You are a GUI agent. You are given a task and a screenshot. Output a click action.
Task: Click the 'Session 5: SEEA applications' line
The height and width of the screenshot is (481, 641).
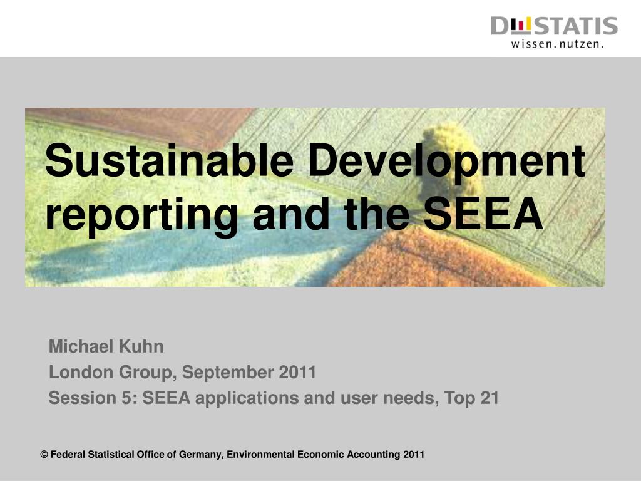click(274, 398)
